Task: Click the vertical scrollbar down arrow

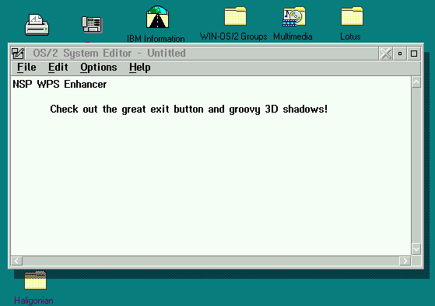Action: coord(416,249)
